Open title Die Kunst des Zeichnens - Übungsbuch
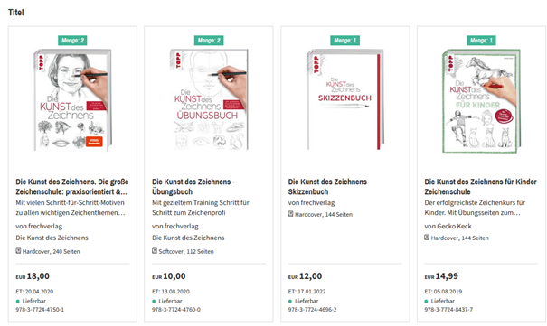 click(x=193, y=187)
